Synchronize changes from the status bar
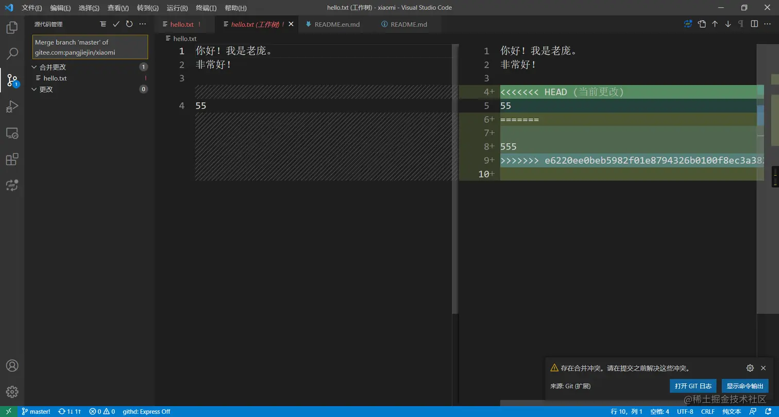Screen dimensions: 779x417 click(70, 411)
